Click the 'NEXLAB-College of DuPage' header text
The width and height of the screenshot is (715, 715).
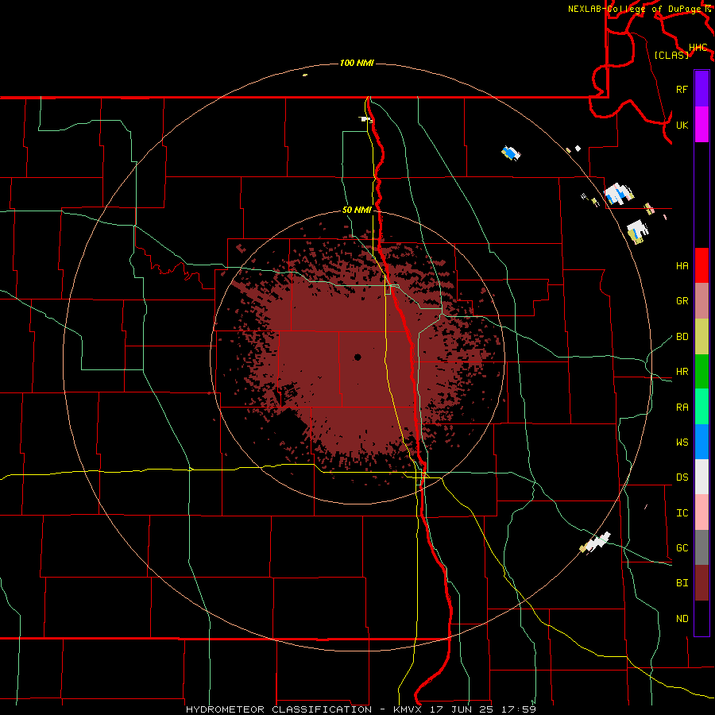[636, 9]
